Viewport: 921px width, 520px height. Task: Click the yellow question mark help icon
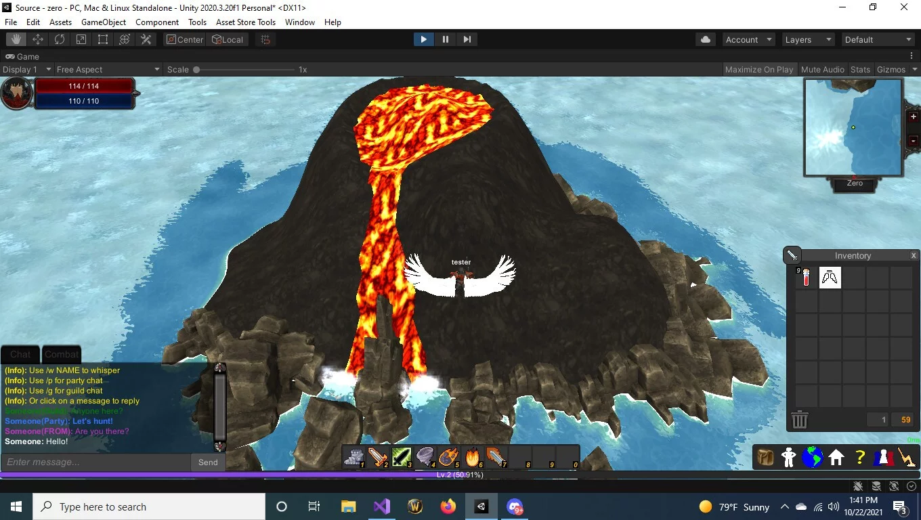point(859,458)
